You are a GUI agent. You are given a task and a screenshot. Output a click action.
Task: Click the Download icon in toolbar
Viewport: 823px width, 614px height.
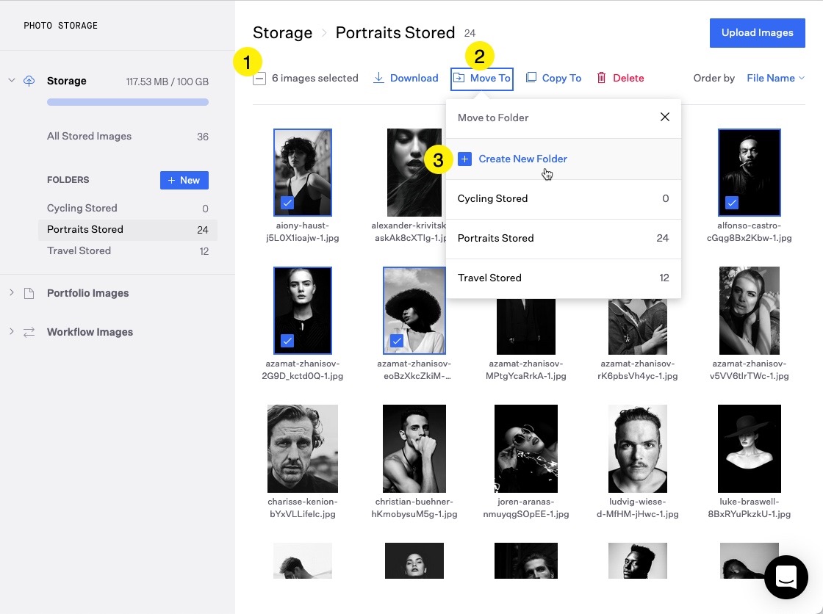[379, 78]
